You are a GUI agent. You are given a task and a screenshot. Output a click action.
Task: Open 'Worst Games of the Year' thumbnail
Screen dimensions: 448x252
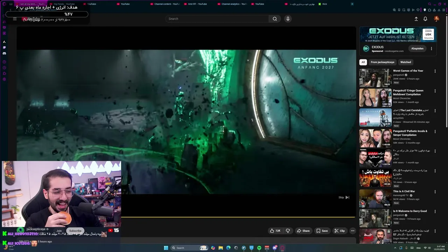[x=375, y=78]
